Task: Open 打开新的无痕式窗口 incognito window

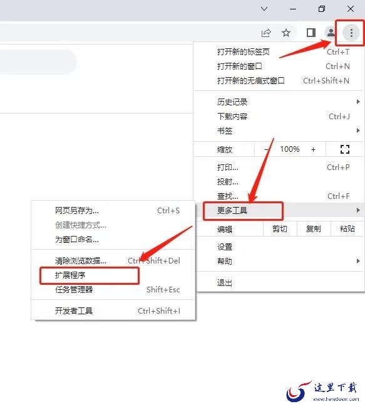Action: (279, 81)
